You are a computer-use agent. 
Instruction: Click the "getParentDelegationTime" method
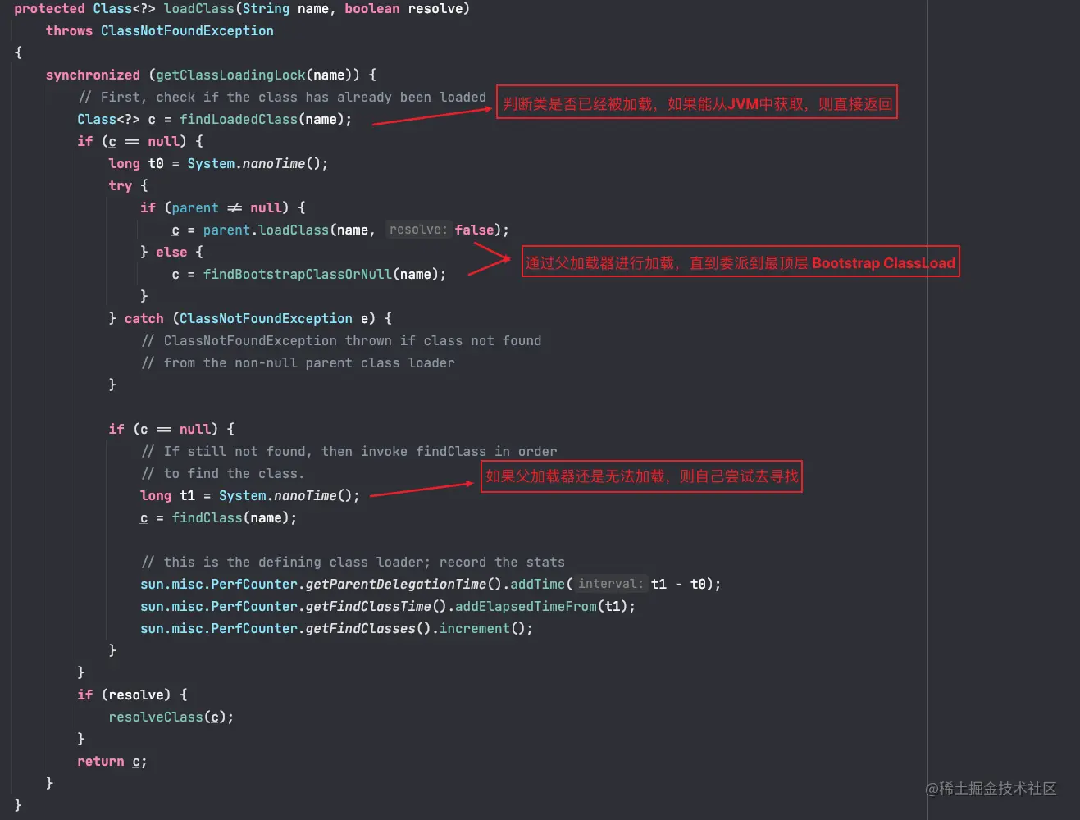396,585
